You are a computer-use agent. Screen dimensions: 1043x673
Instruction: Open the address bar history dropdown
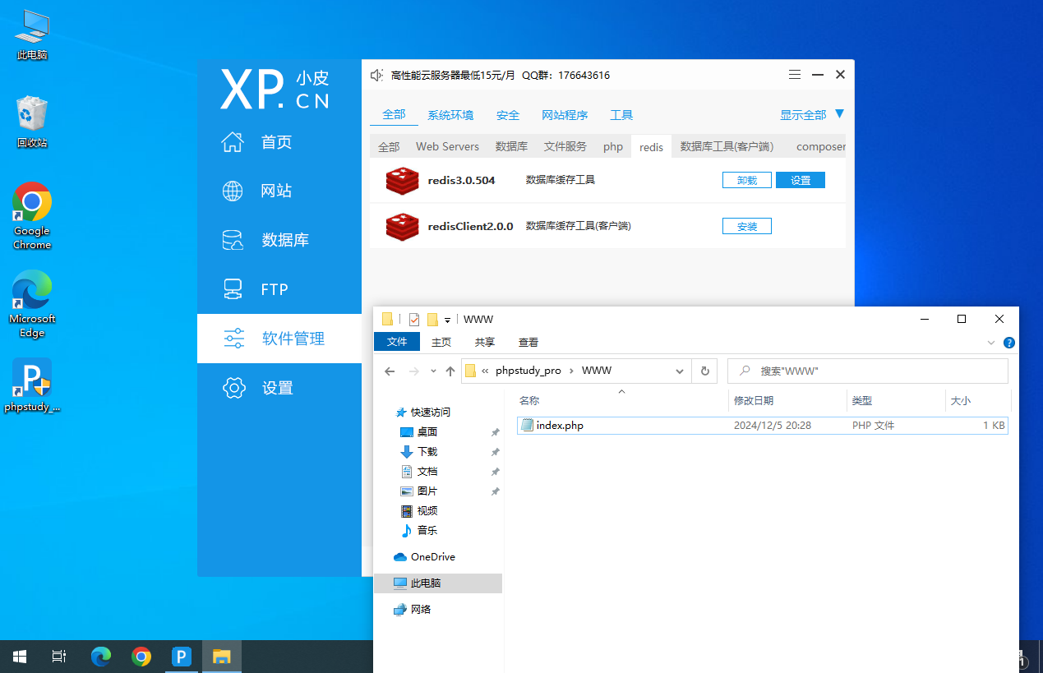click(680, 371)
